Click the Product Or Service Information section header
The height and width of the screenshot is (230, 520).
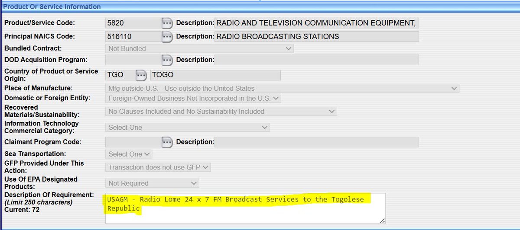52,7
